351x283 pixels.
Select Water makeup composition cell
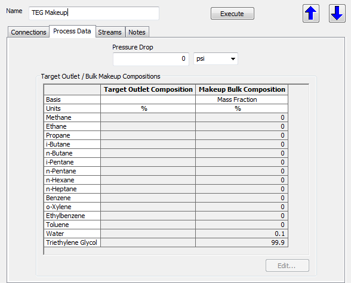(x=242, y=234)
